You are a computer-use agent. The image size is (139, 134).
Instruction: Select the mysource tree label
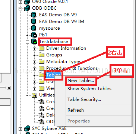point(50,28)
